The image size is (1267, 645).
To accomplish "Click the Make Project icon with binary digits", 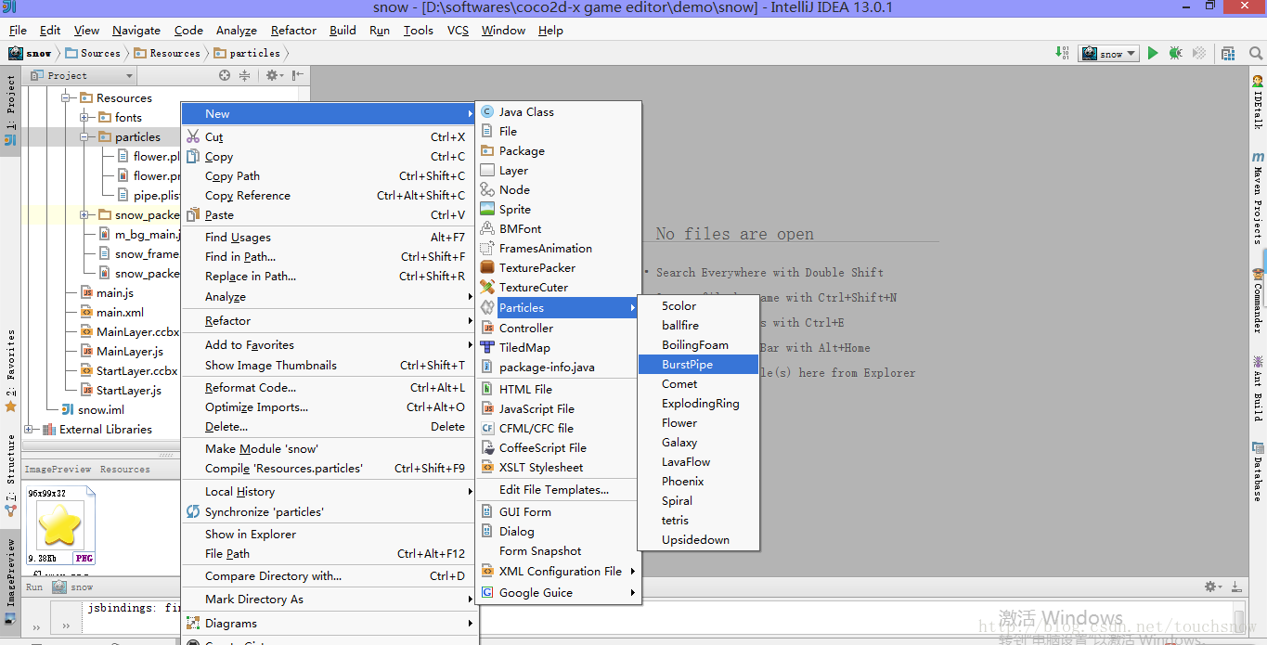I will 1062,53.
